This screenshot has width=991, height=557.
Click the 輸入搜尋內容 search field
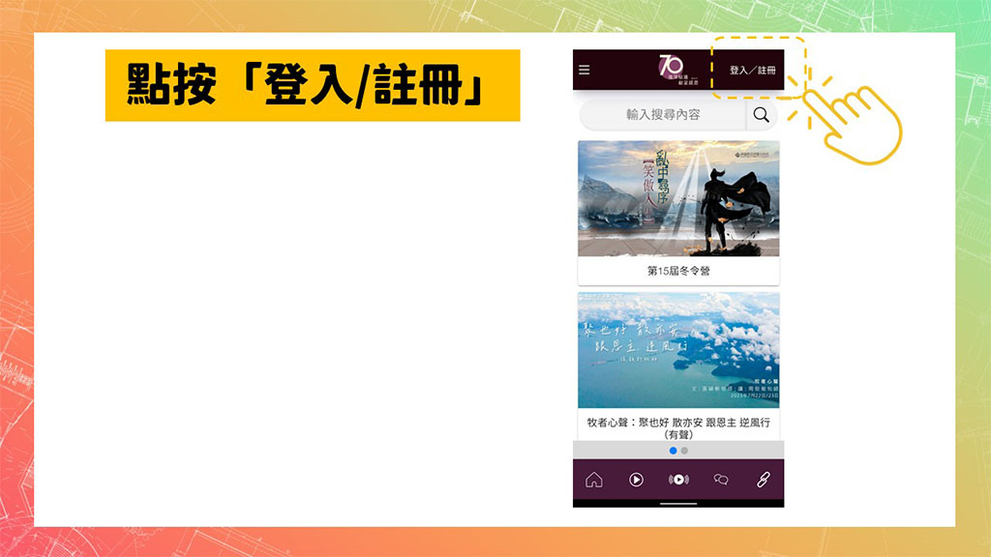(663, 115)
